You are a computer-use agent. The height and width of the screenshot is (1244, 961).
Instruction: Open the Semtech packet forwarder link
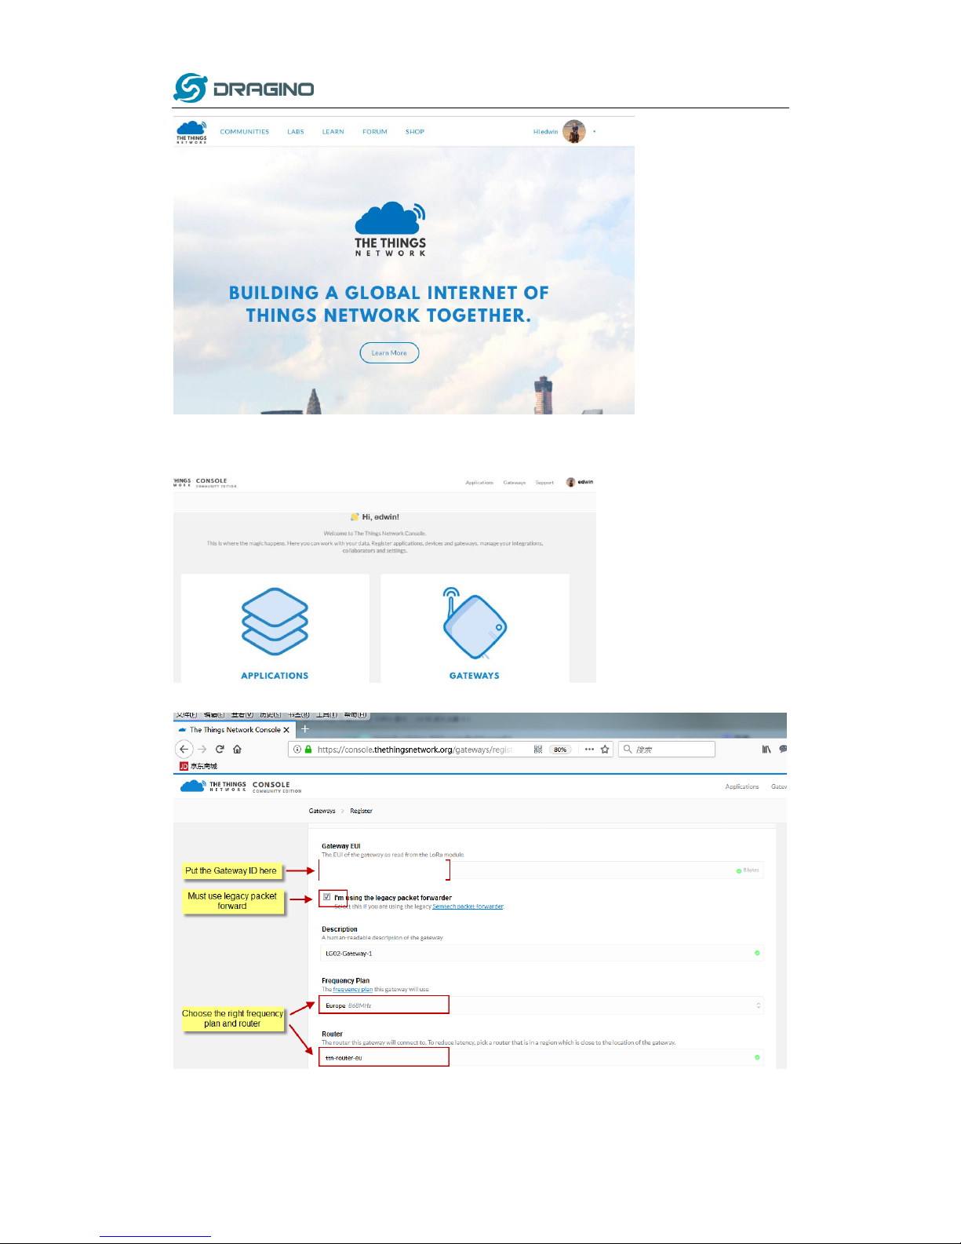468,907
